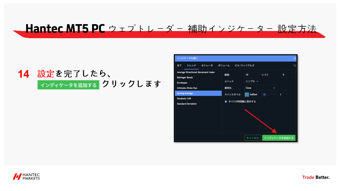This screenshot has width=340, height=191.
Task: Click the 期間 input field
Action: pos(251,75)
